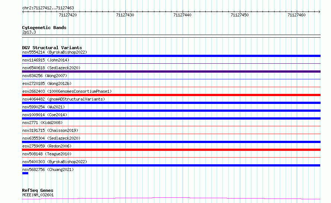This screenshot has width=331, height=203.
Task: Select the nsv2771 (Kidd2008) label
Action: coord(42,123)
